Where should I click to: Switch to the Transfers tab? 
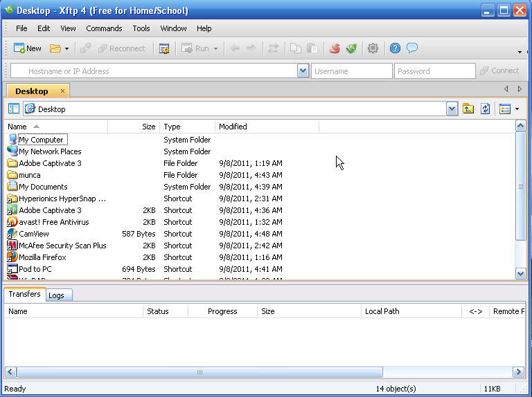tap(24, 294)
